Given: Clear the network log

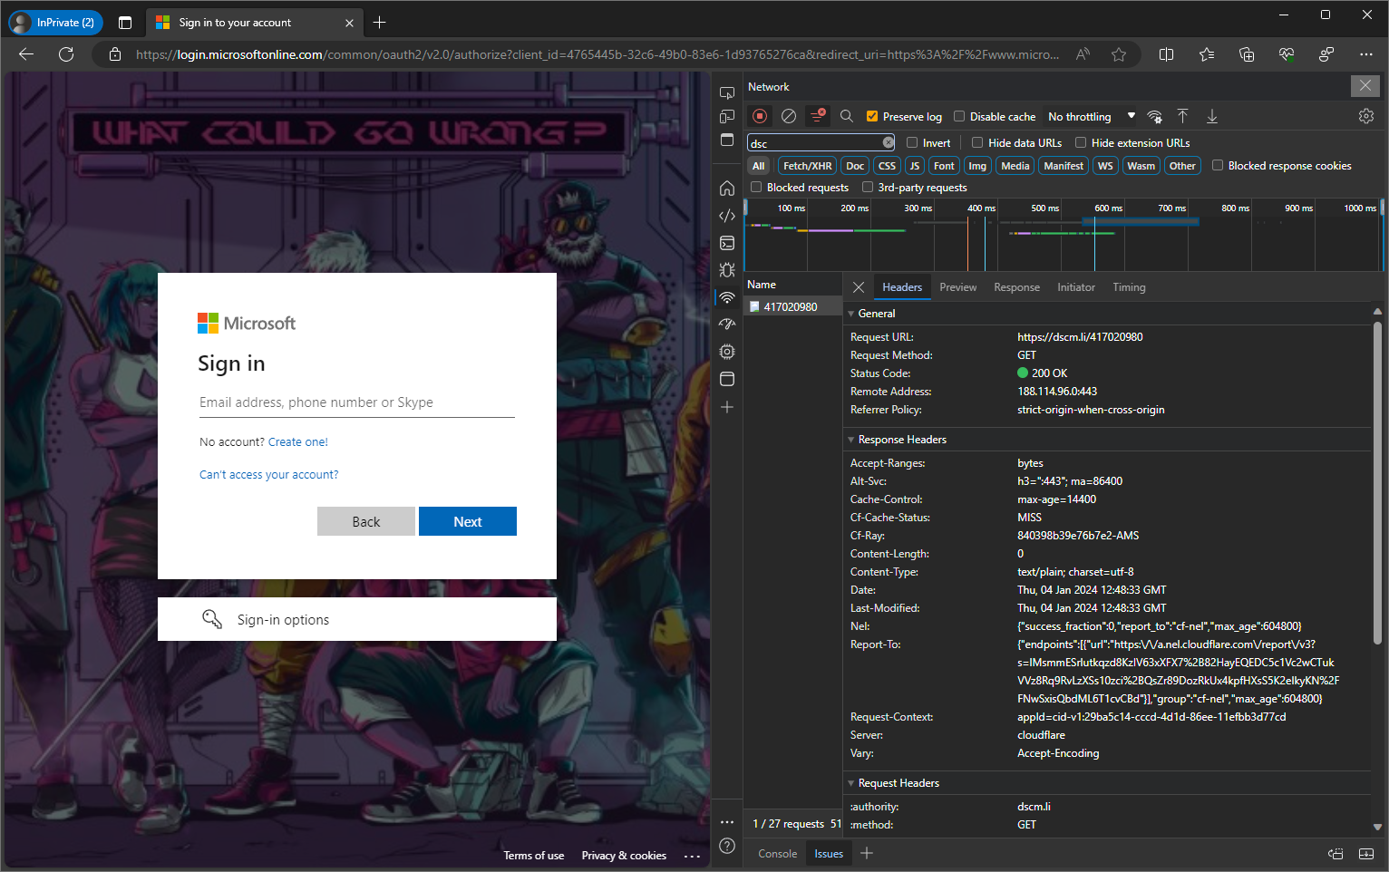Looking at the screenshot, I should [x=789, y=116].
